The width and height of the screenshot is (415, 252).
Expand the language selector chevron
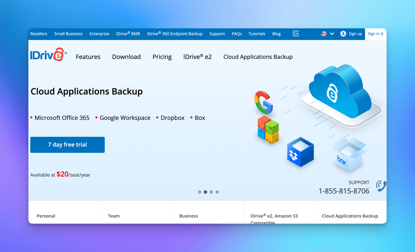click(x=332, y=34)
